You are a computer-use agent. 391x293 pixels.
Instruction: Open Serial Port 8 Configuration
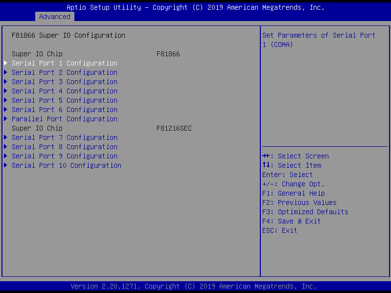(65, 147)
